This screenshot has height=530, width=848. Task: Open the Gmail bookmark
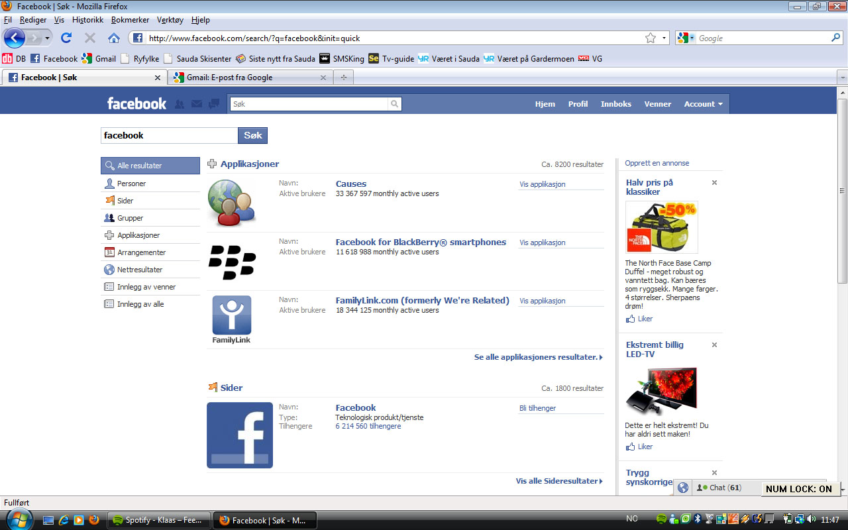(x=99, y=58)
